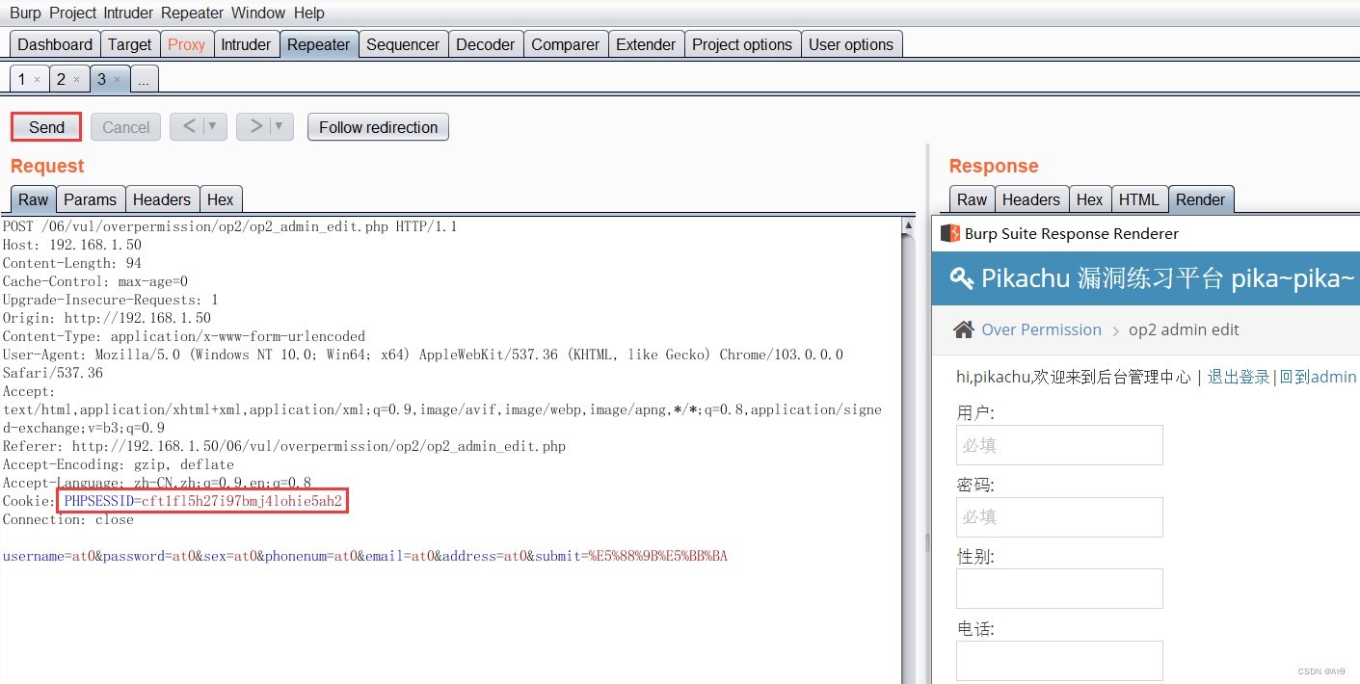Viewport: 1360px width, 684px height.
Task: Switch to the Target tab
Action: click(129, 44)
